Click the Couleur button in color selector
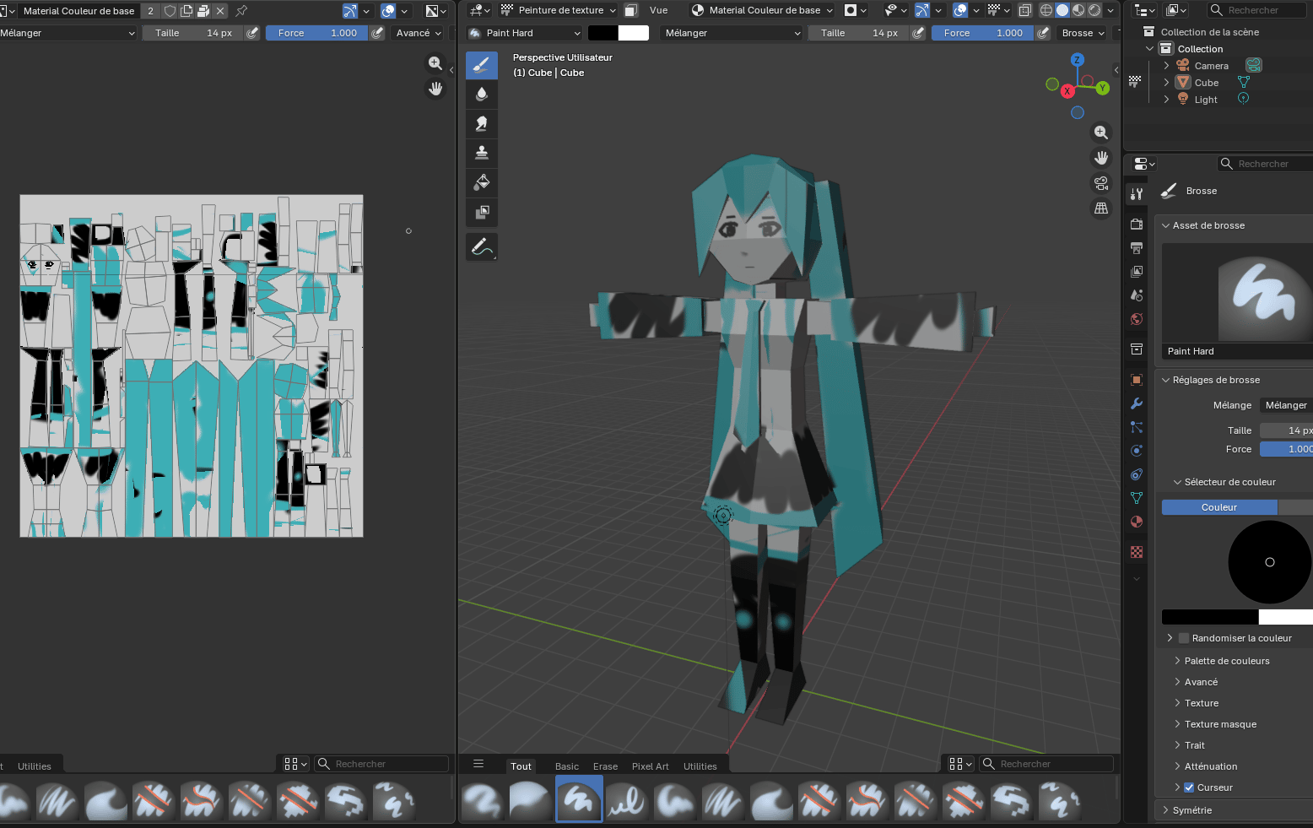This screenshot has width=1313, height=828. pyautogui.click(x=1219, y=507)
